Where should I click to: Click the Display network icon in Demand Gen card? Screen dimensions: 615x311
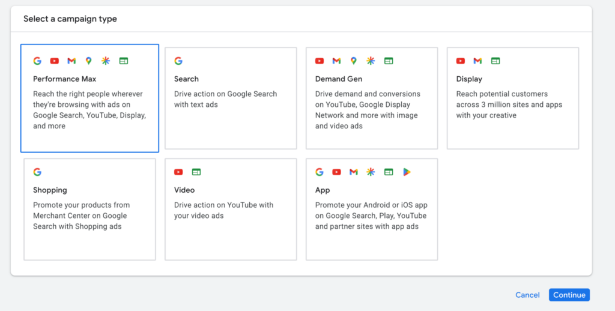click(389, 61)
